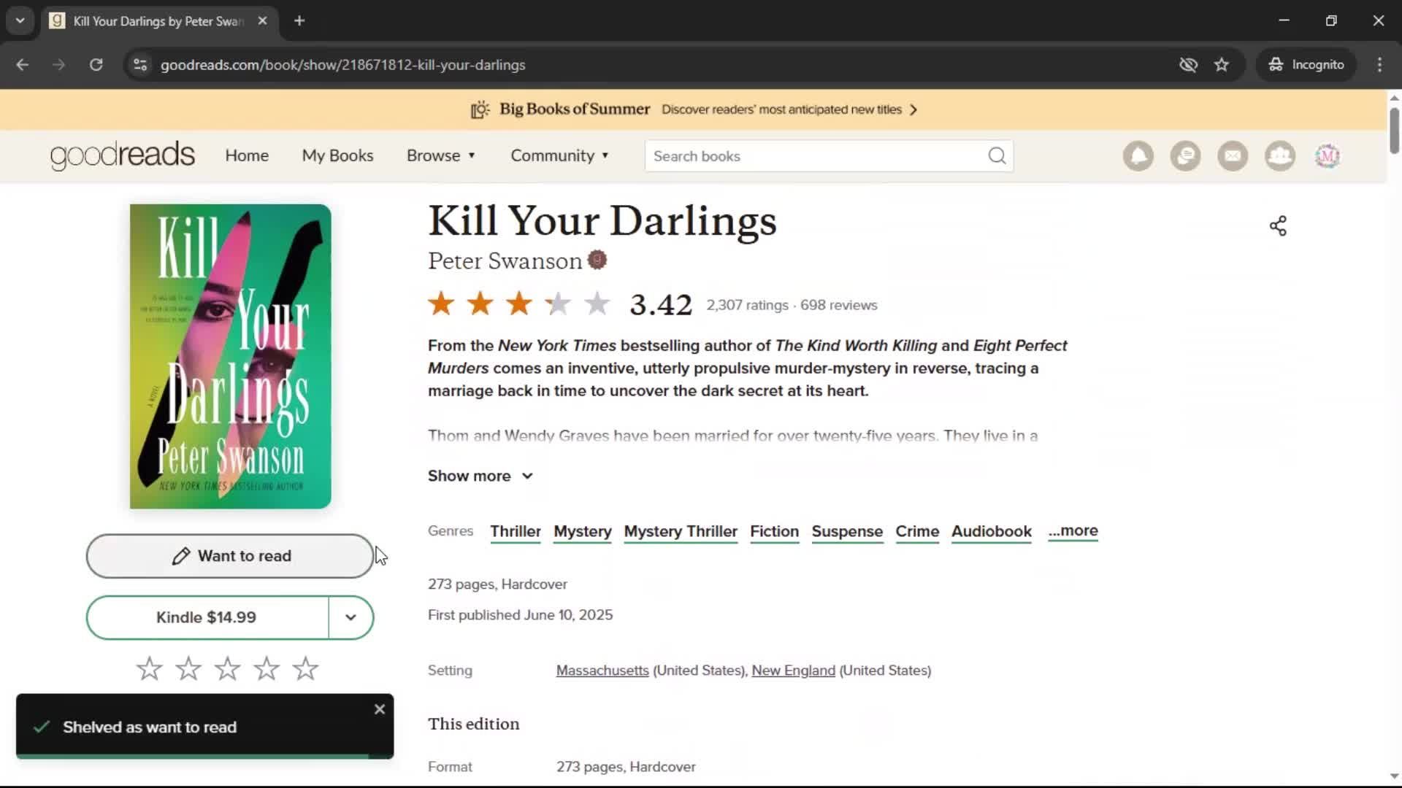Viewport: 1402px width, 788px height.
Task: Select the 3.42 average rating value
Action: 661,304
